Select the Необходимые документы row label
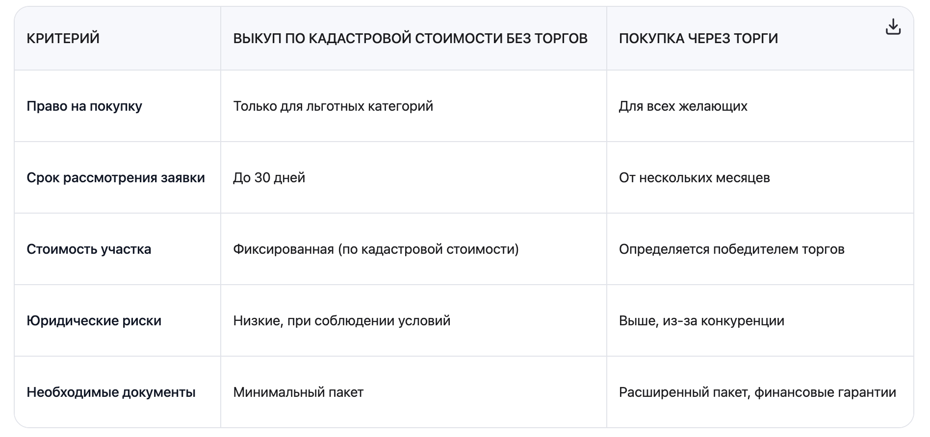 click(111, 392)
